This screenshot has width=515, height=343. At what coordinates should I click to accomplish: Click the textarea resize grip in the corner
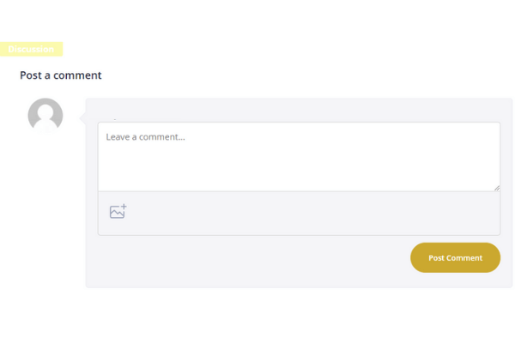click(x=497, y=188)
